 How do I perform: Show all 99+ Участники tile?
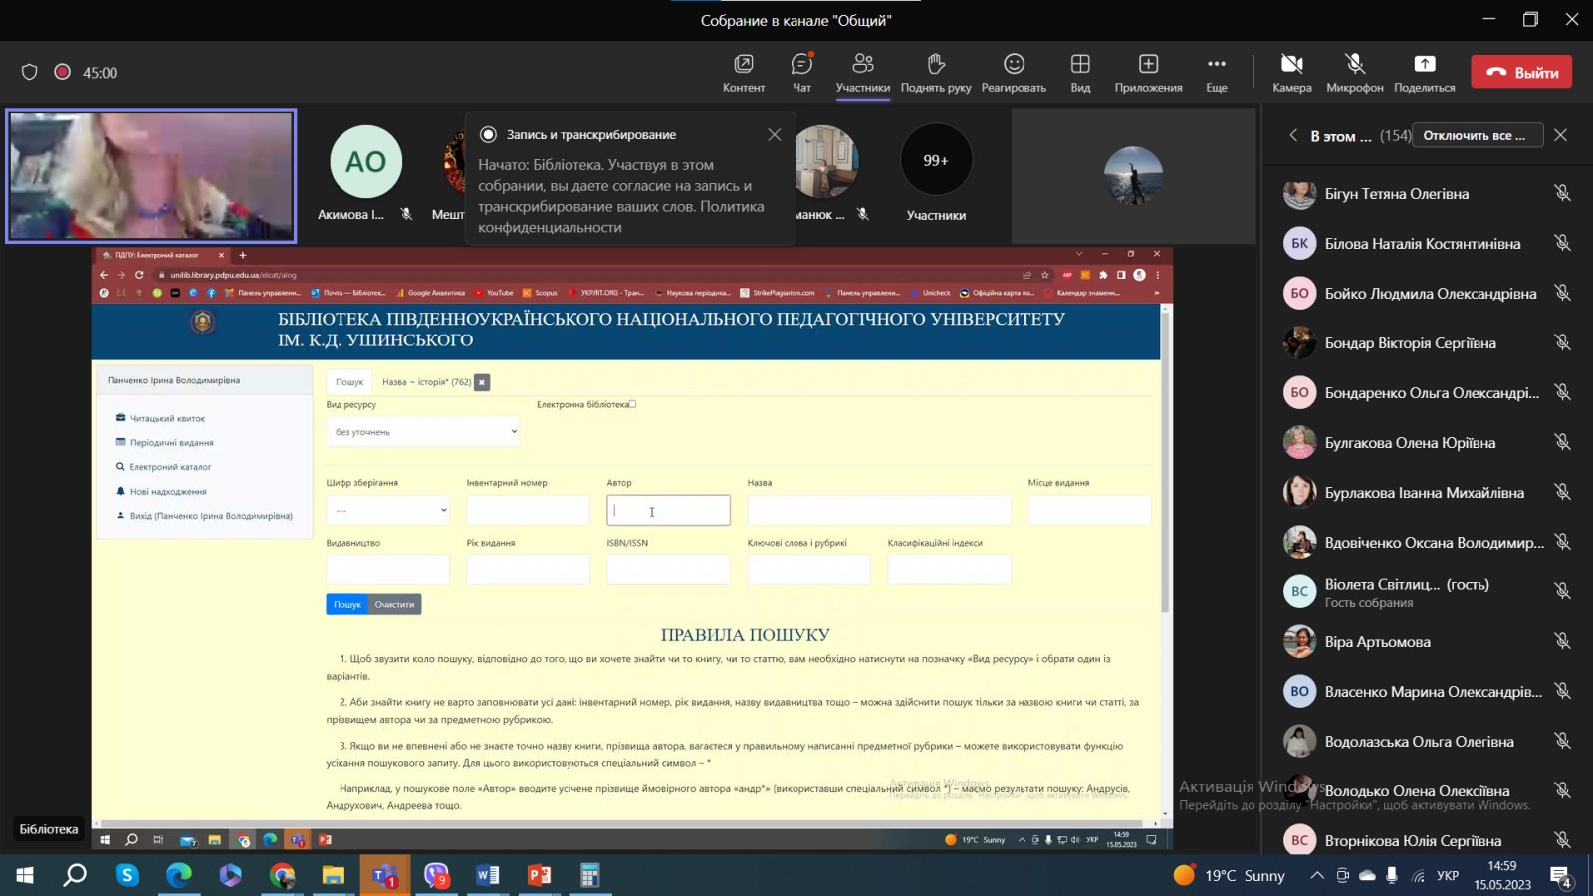[936, 173]
